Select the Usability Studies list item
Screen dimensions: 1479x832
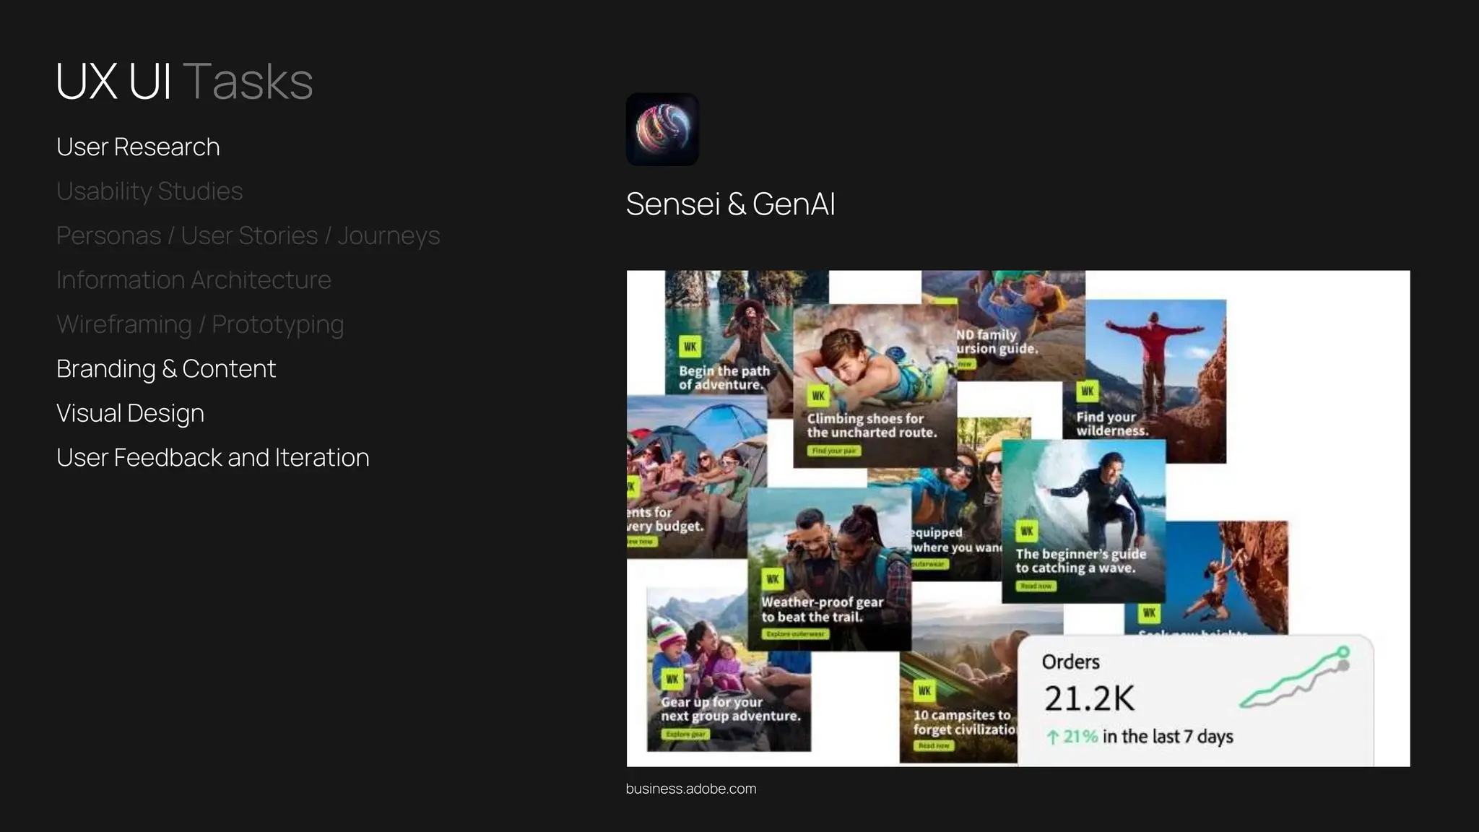click(149, 191)
